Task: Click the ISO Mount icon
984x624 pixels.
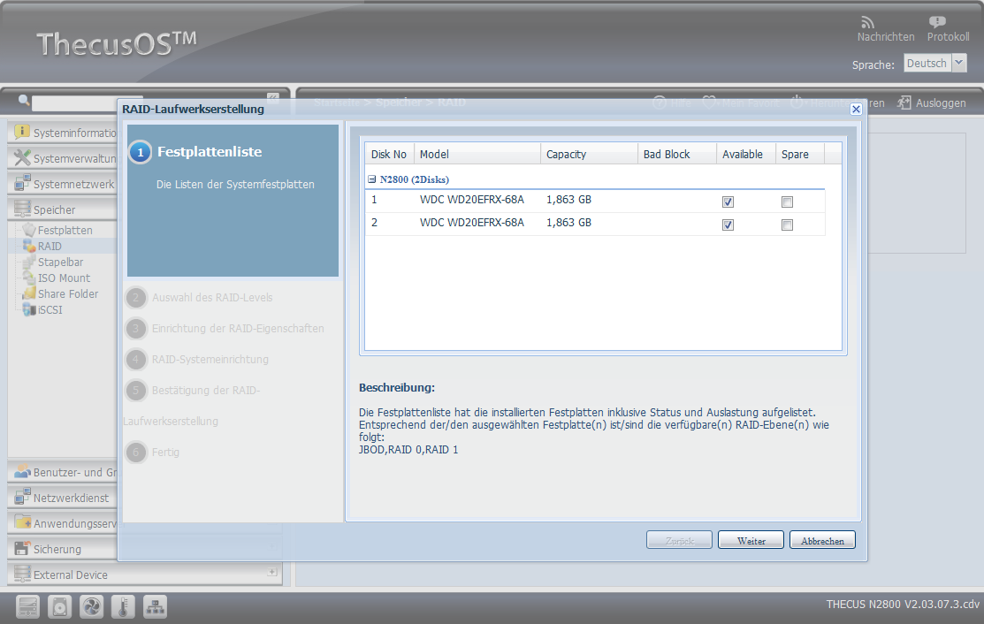Action: pos(29,278)
